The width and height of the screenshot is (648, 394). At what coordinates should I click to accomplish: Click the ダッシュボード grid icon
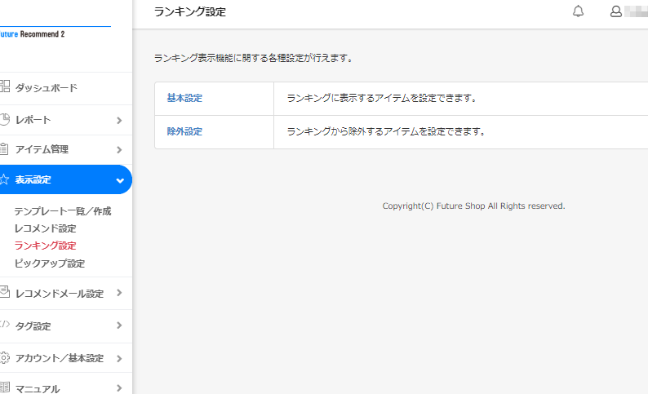click(5, 86)
